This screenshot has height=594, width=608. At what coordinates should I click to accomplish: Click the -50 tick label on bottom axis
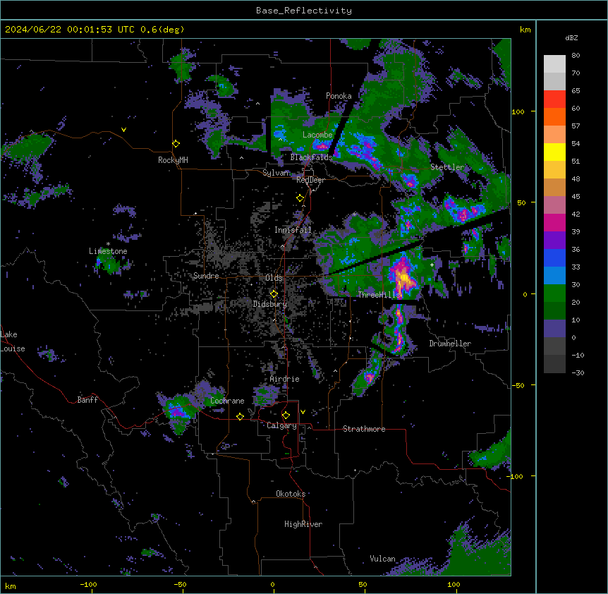click(180, 584)
